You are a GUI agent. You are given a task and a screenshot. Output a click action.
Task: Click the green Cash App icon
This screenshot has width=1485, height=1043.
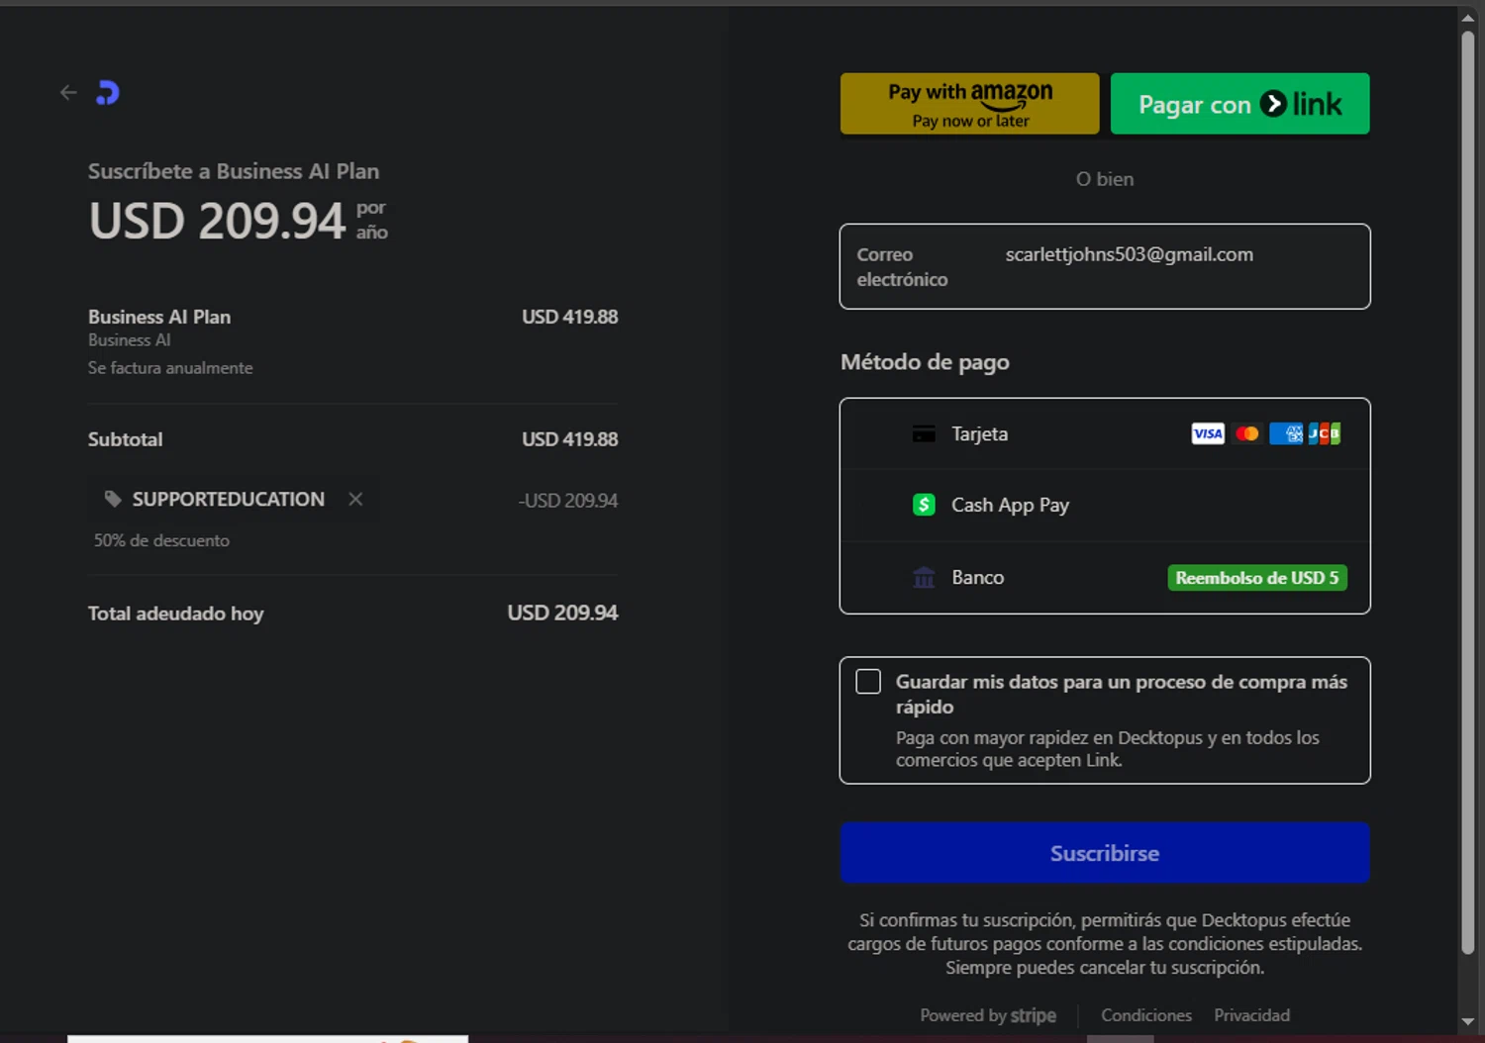924,505
